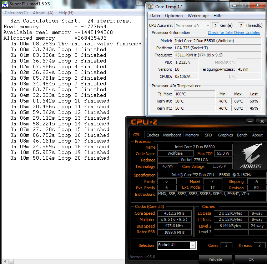This screenshot has height=264, width=267.
Task: Click the Package value Socket 775 LGA
Action: pyautogui.click(x=195, y=160)
